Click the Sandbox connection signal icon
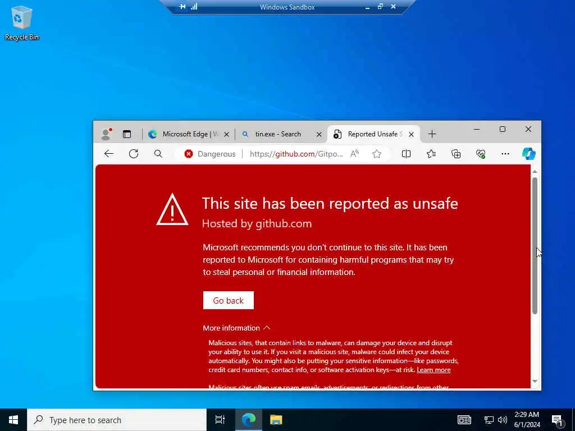This screenshot has height=431, width=575. pyautogui.click(x=194, y=7)
